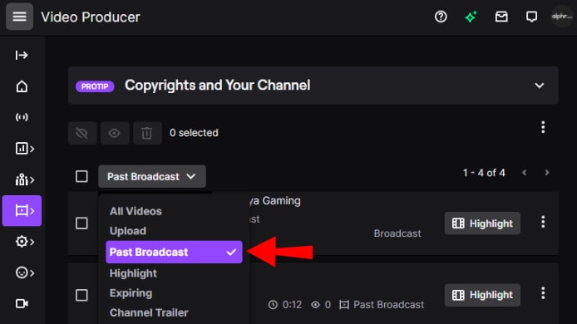This screenshot has width=577, height=324.
Task: Go to next page of videos
Action: point(547,173)
